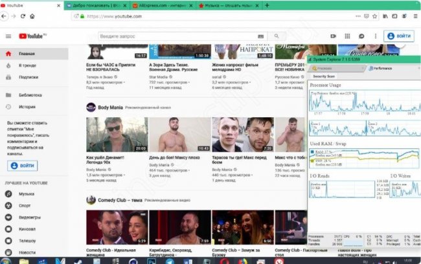Screen dimensions: 421x264
Task: Click the search magnifier button
Action: coord(277,36)
